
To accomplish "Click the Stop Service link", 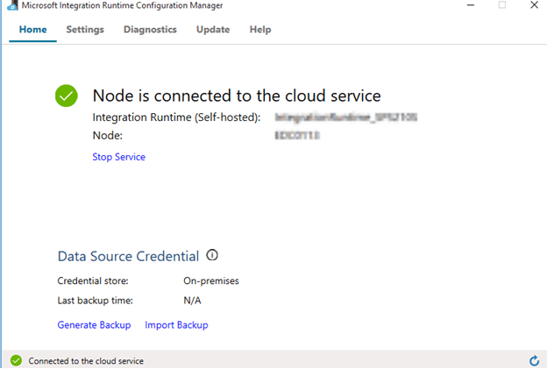I will tap(118, 157).
